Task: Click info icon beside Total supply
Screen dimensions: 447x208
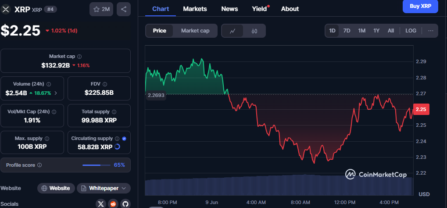Action: (x=114, y=112)
